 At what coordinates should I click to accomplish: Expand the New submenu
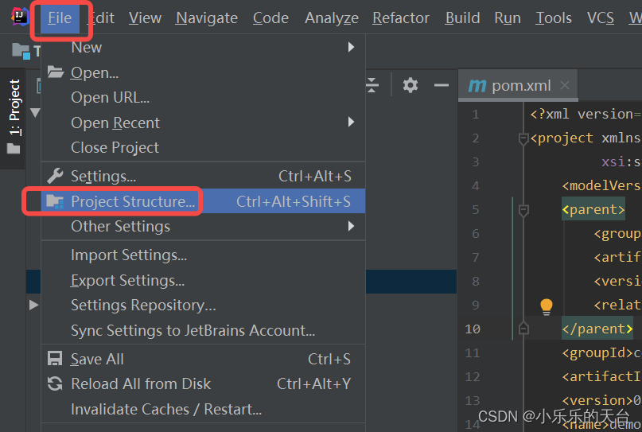coord(203,48)
